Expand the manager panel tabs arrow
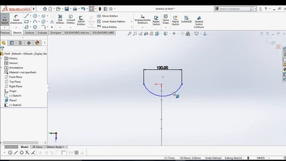This screenshot has height=161, width=286. click(x=45, y=43)
